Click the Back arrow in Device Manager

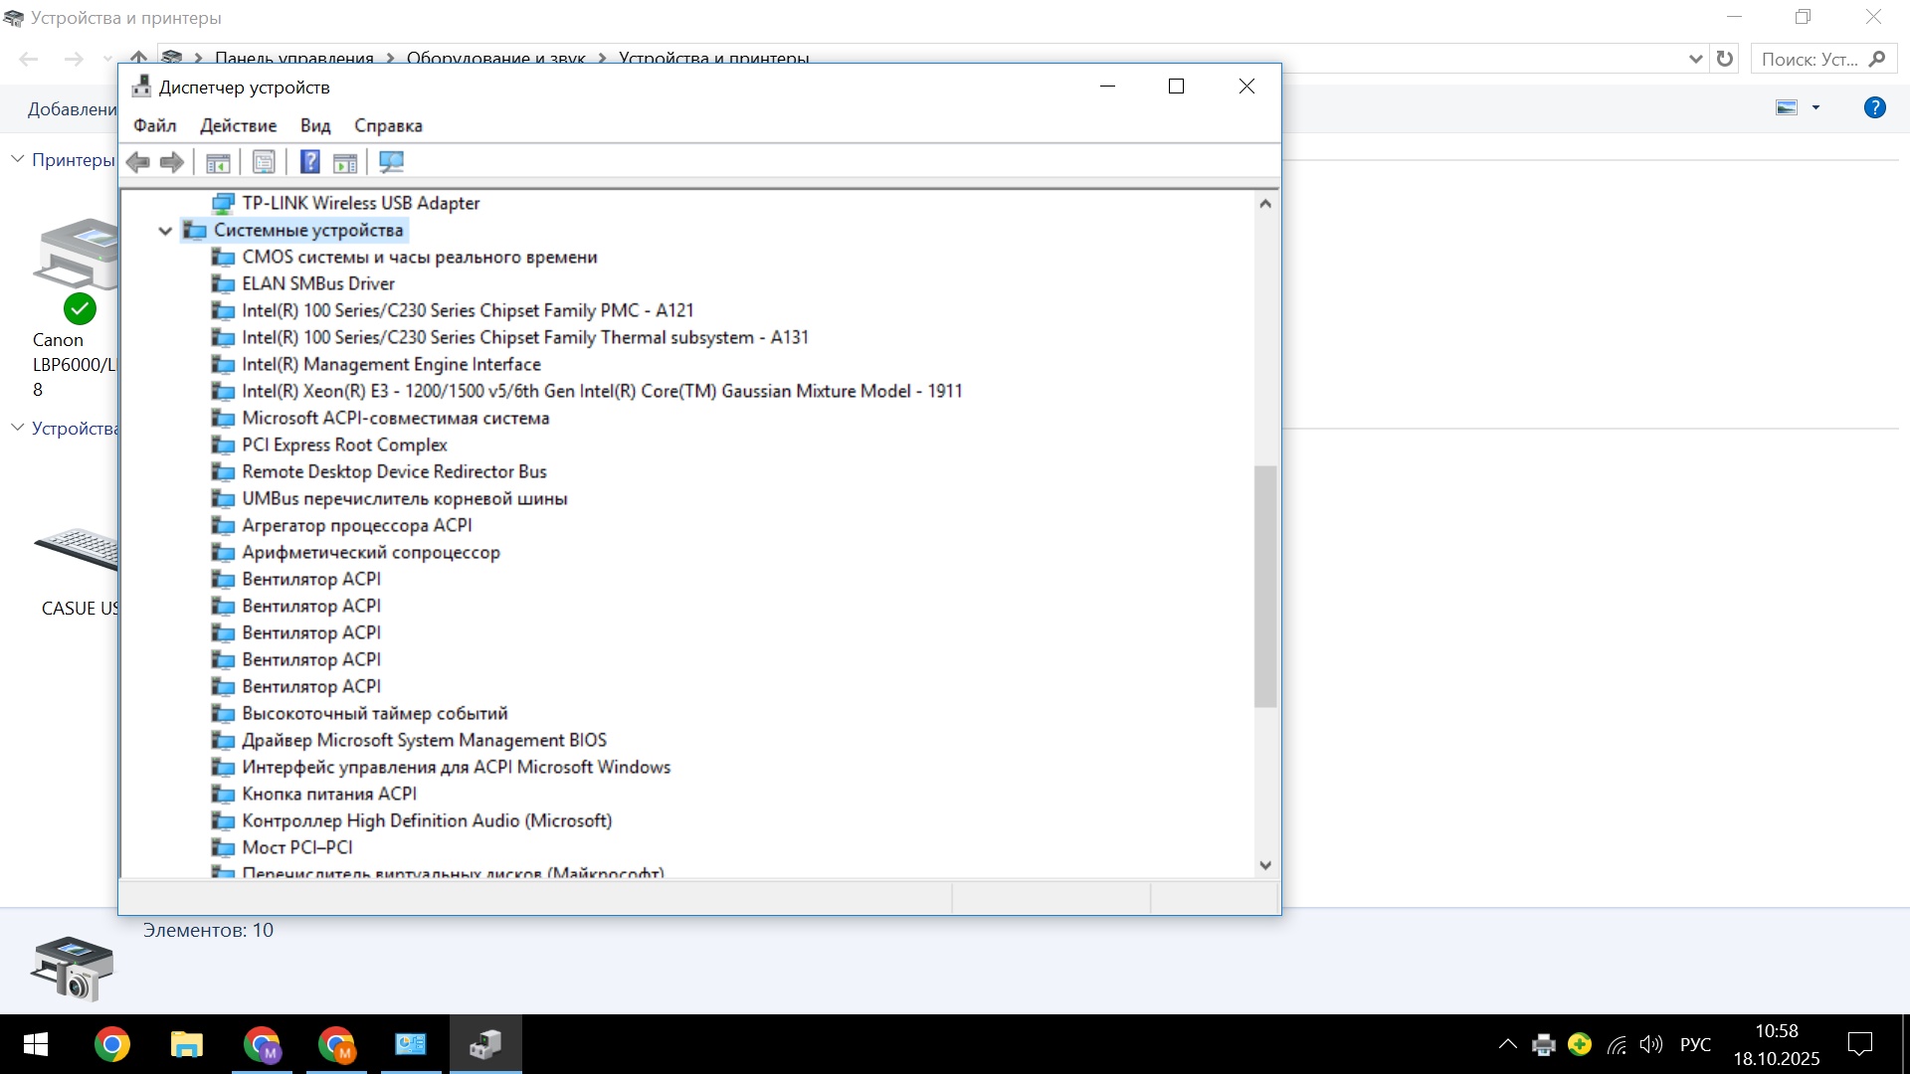pyautogui.click(x=138, y=162)
